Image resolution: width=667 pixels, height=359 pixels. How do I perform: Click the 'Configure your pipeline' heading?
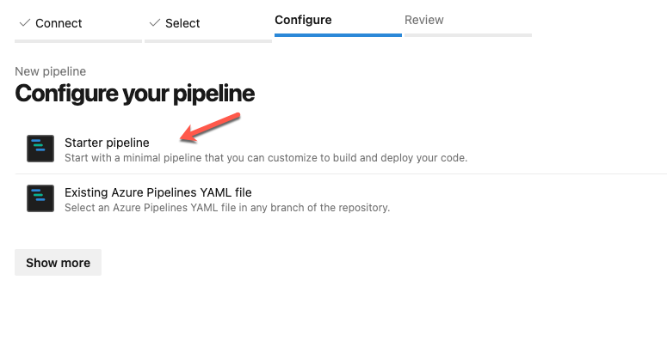[x=134, y=94]
